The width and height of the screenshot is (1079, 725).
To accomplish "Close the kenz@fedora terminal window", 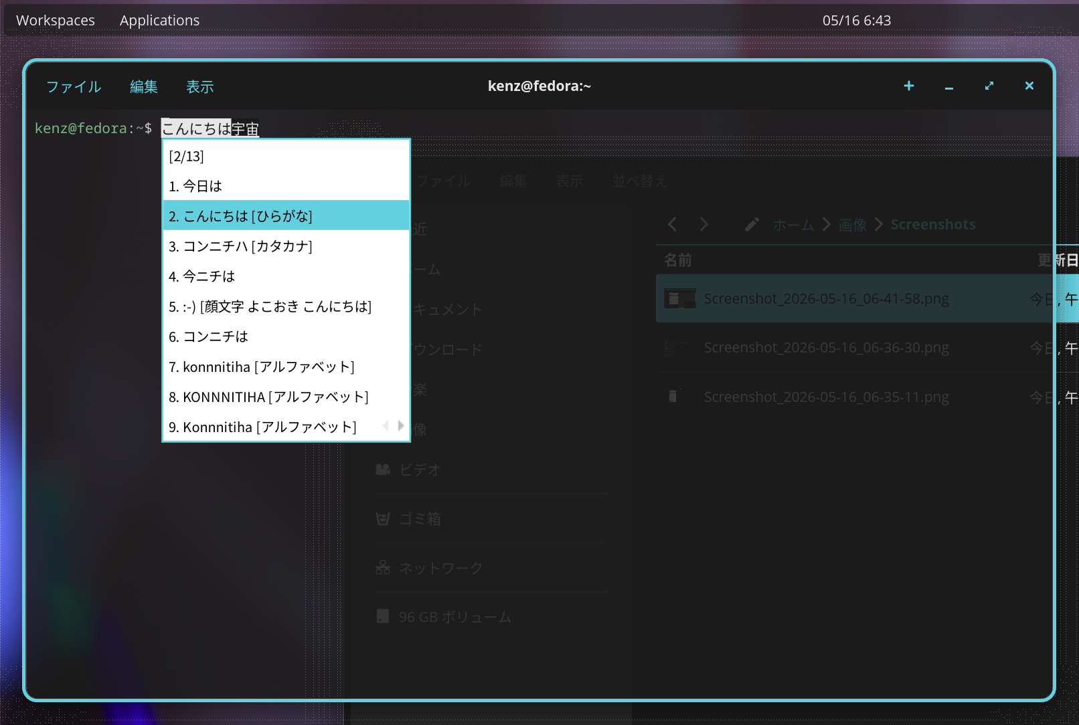I will (1029, 86).
